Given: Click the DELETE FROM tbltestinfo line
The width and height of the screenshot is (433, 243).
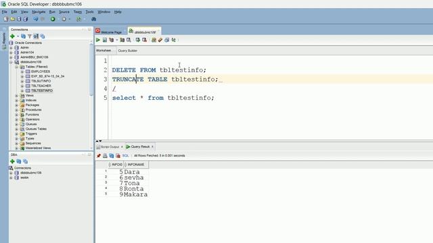Looking at the screenshot, I should [x=159, y=70].
